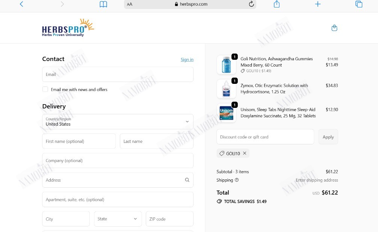Select the Unisom Sleep Tabs product thumbnail
Viewport: 378px width, 232px height.
(226, 113)
